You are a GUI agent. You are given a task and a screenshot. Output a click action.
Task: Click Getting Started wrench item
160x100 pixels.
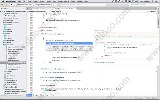point(10,16)
